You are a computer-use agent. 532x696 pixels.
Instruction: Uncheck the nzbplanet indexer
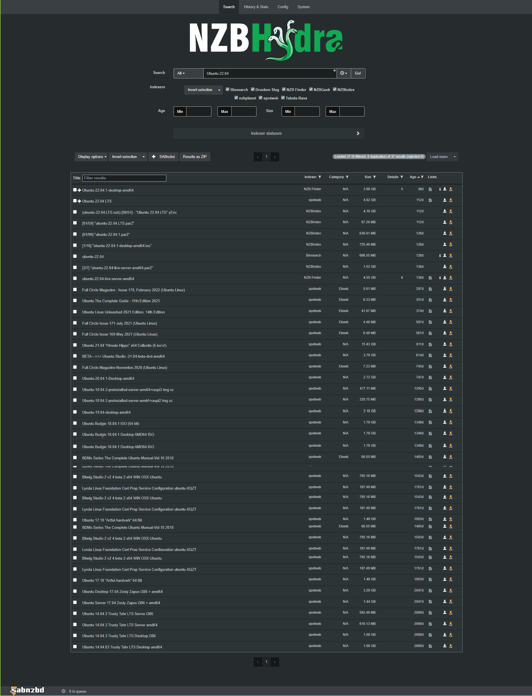point(236,97)
